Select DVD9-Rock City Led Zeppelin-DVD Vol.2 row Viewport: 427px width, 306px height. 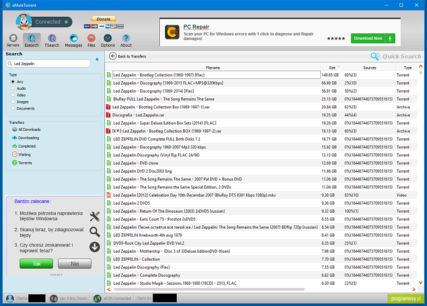point(261,243)
